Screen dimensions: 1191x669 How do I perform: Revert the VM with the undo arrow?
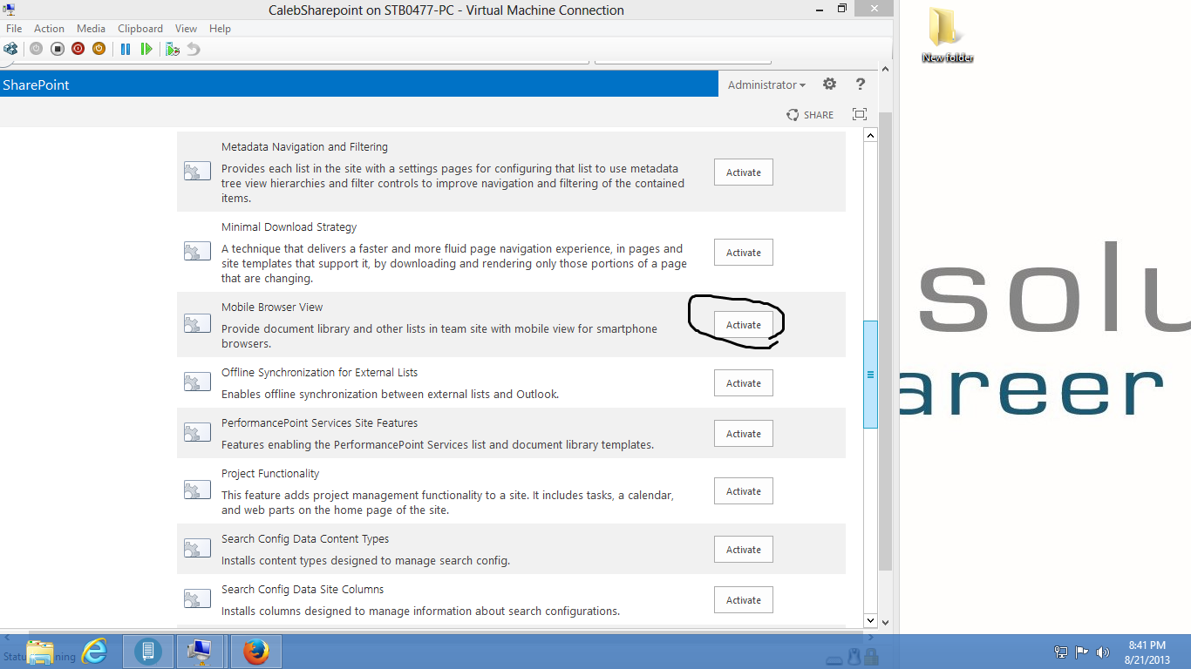(x=194, y=49)
